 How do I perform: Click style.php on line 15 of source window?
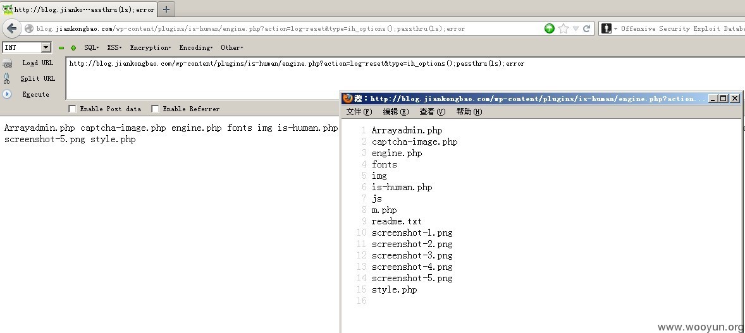395,290
